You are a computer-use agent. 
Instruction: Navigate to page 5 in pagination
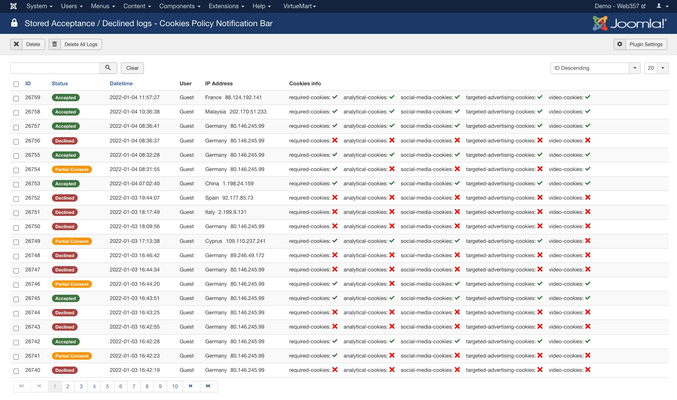pos(108,386)
